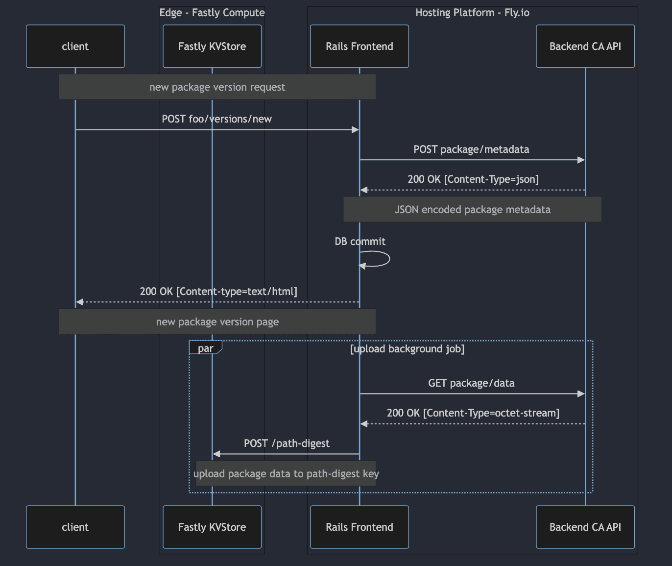The height and width of the screenshot is (566, 672).
Task: Select the JSON encoded package metadata note
Action: pyautogui.click(x=472, y=209)
